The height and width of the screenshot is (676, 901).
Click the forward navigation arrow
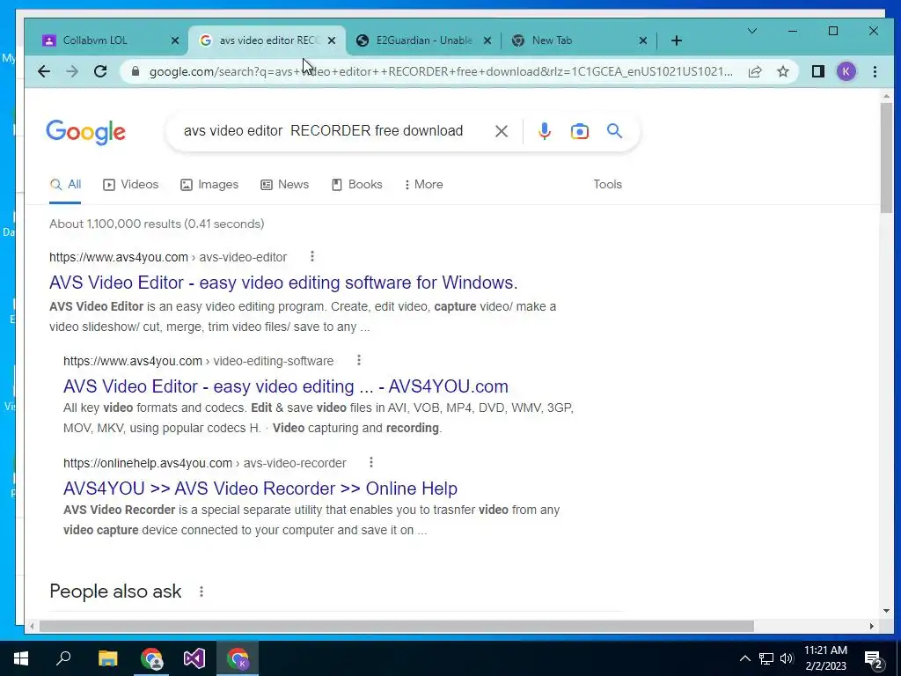(x=72, y=71)
